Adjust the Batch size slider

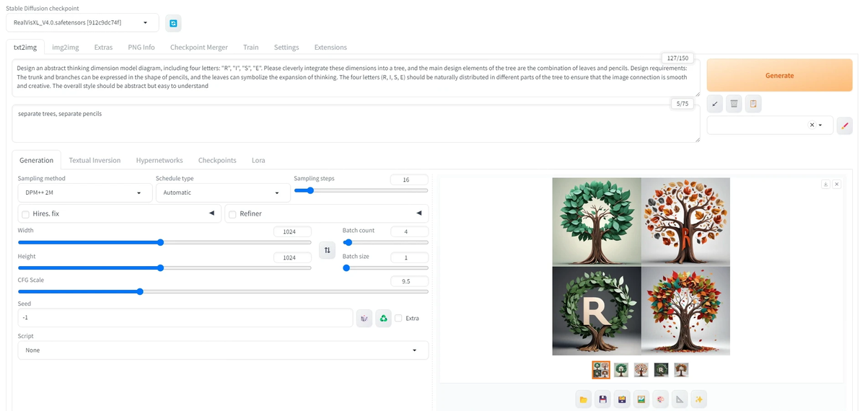385,268
